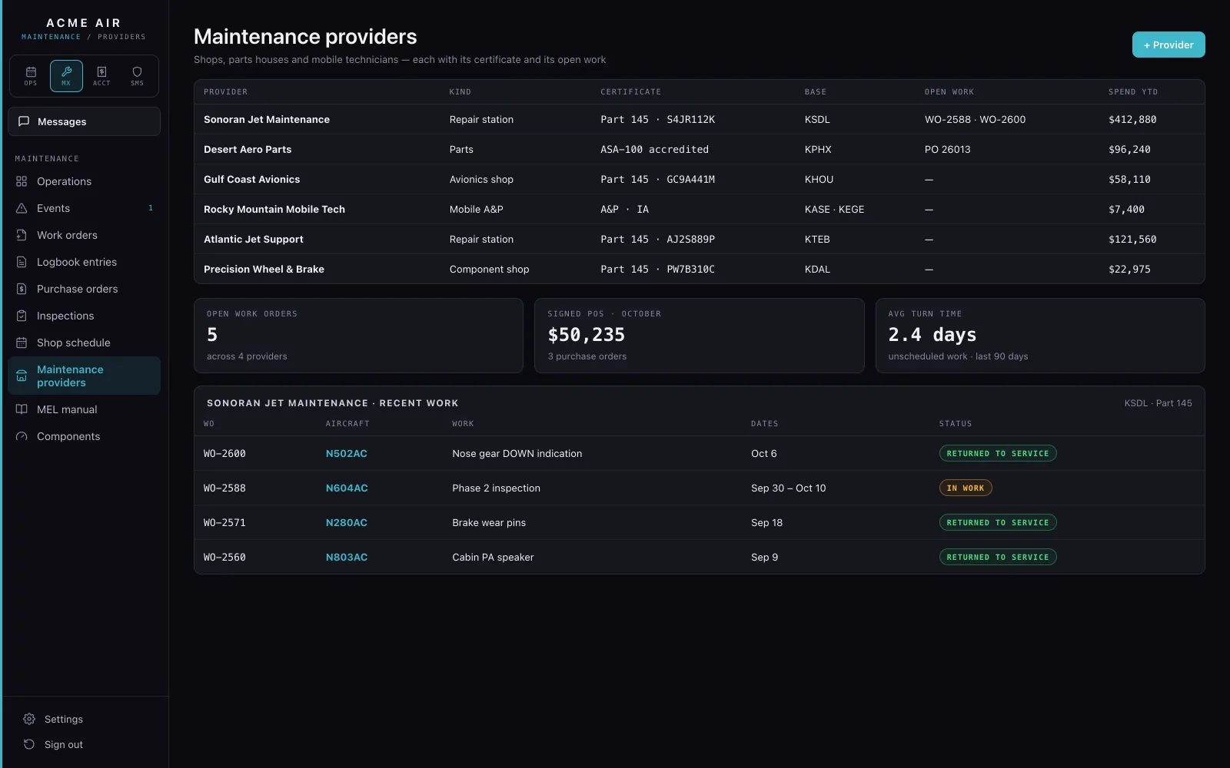Click the Purchase orders receipt icon
Viewport: 1230px width, 768px height.
click(x=22, y=289)
